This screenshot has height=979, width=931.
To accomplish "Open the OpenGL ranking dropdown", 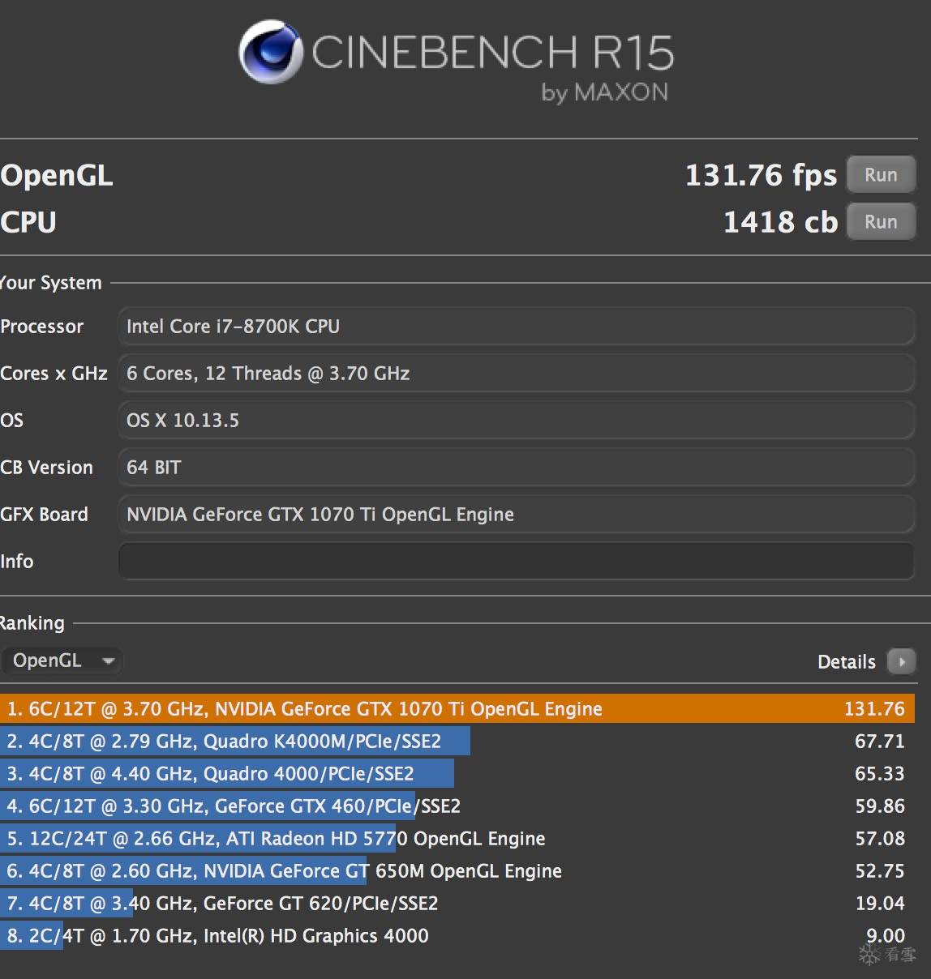I will coord(62,661).
